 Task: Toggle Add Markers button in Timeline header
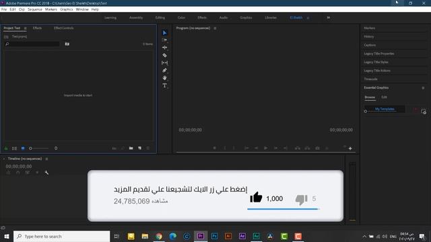coord(37,173)
